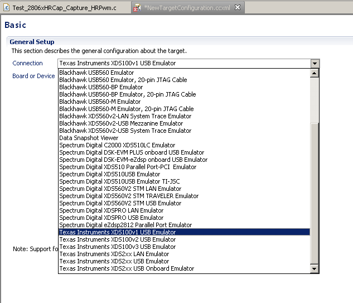The image size is (353, 303).
Task: Click the Connection label
Action: tap(27, 63)
